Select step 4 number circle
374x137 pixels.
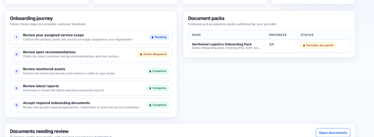[x=16, y=88]
